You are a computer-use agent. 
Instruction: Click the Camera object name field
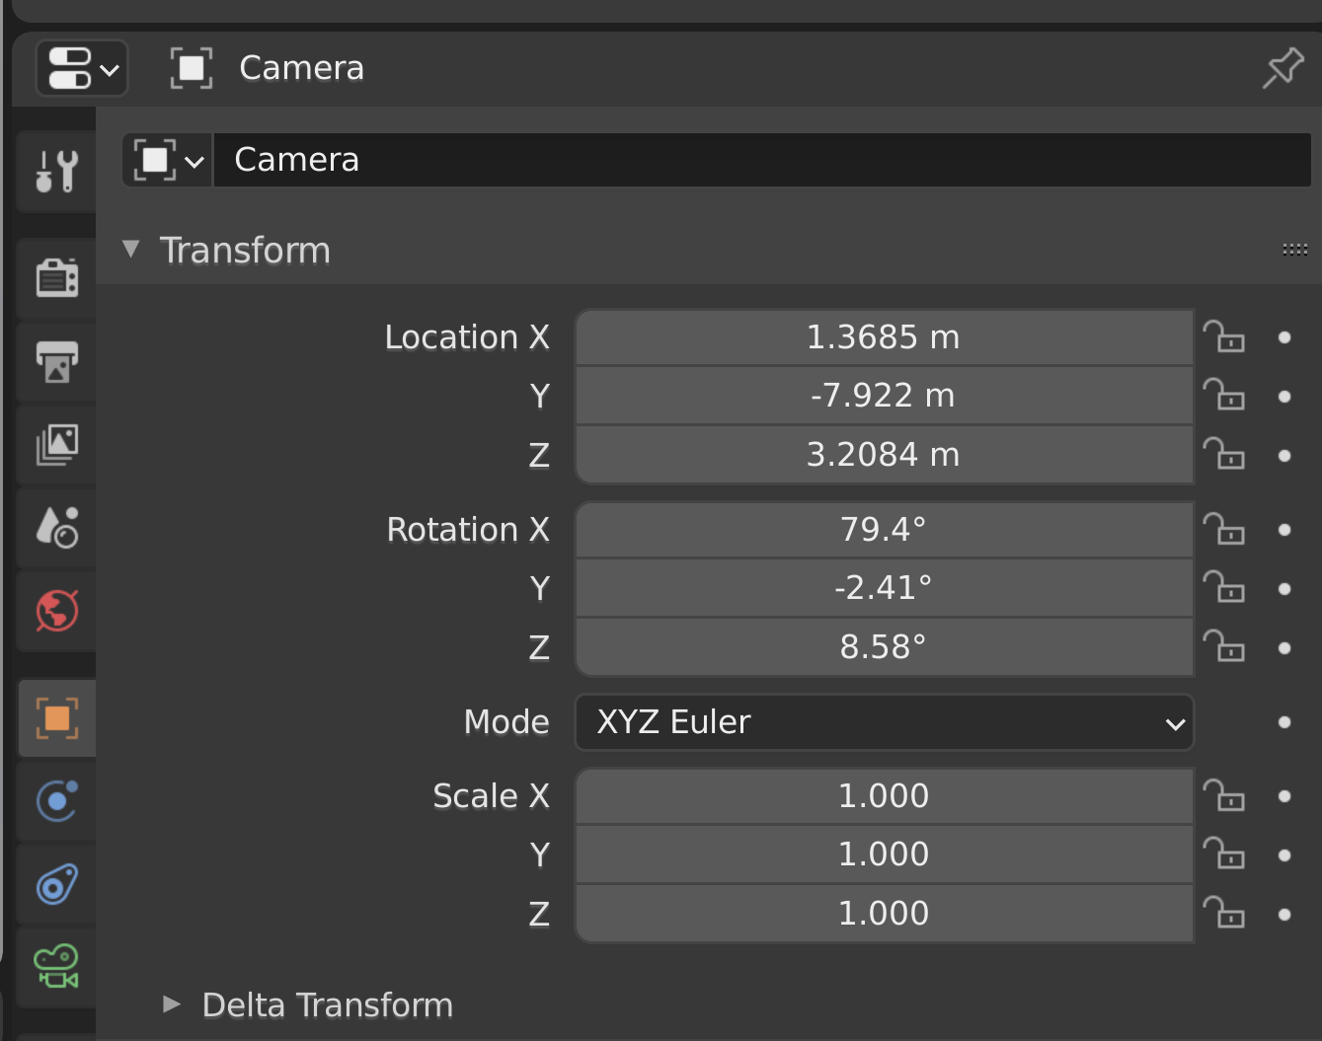coord(762,160)
